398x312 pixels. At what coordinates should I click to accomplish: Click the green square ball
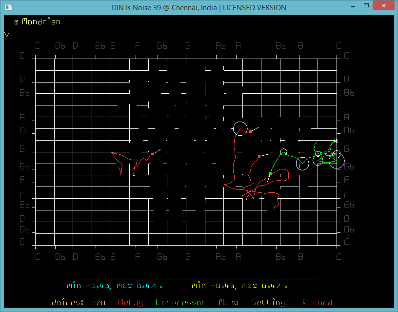coord(270,173)
